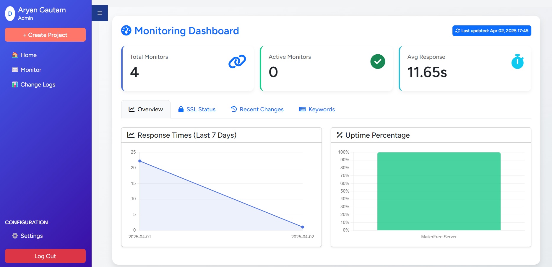Click the Monitoring Dashboard gauge icon
552x267 pixels.
(x=126, y=30)
